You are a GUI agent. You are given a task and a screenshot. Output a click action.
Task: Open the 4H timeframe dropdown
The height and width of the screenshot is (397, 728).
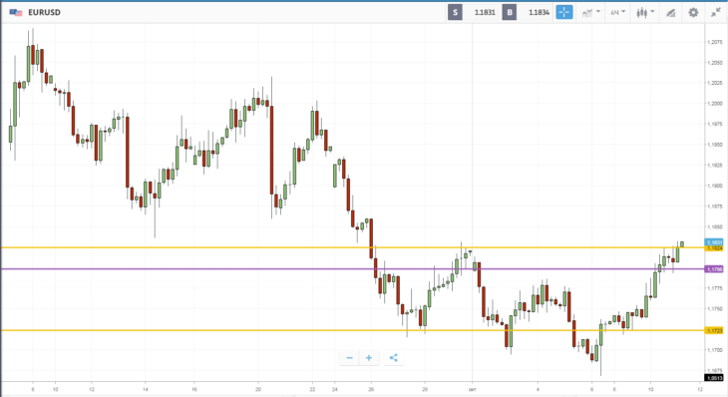tap(618, 13)
